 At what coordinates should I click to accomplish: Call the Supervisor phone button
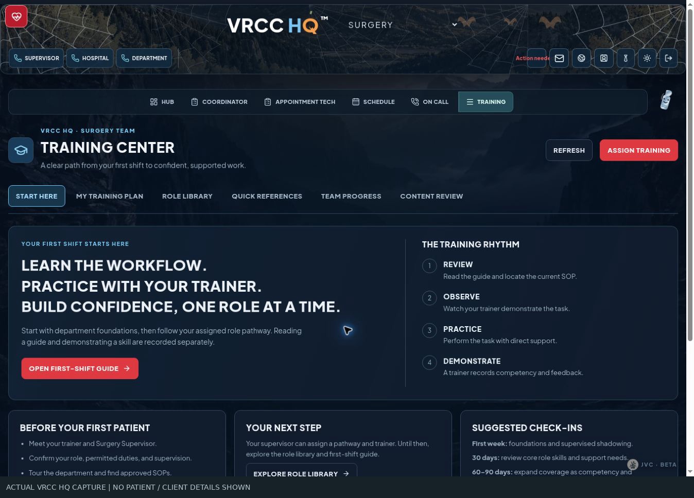pos(36,58)
